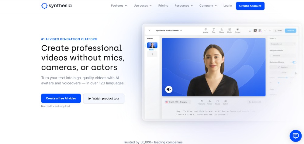
Task: Insert a Marker in the script toolbar
Action: pos(209,102)
